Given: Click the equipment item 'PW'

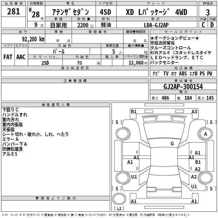Looking at the screenshot, I should click(x=210, y=73).
